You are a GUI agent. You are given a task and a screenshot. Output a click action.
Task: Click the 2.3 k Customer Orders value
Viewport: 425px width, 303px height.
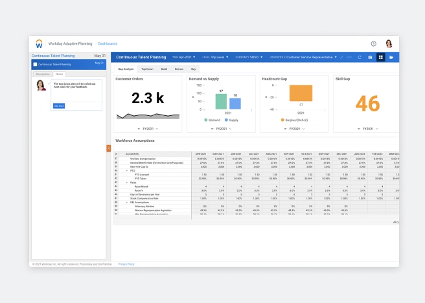pos(148,98)
